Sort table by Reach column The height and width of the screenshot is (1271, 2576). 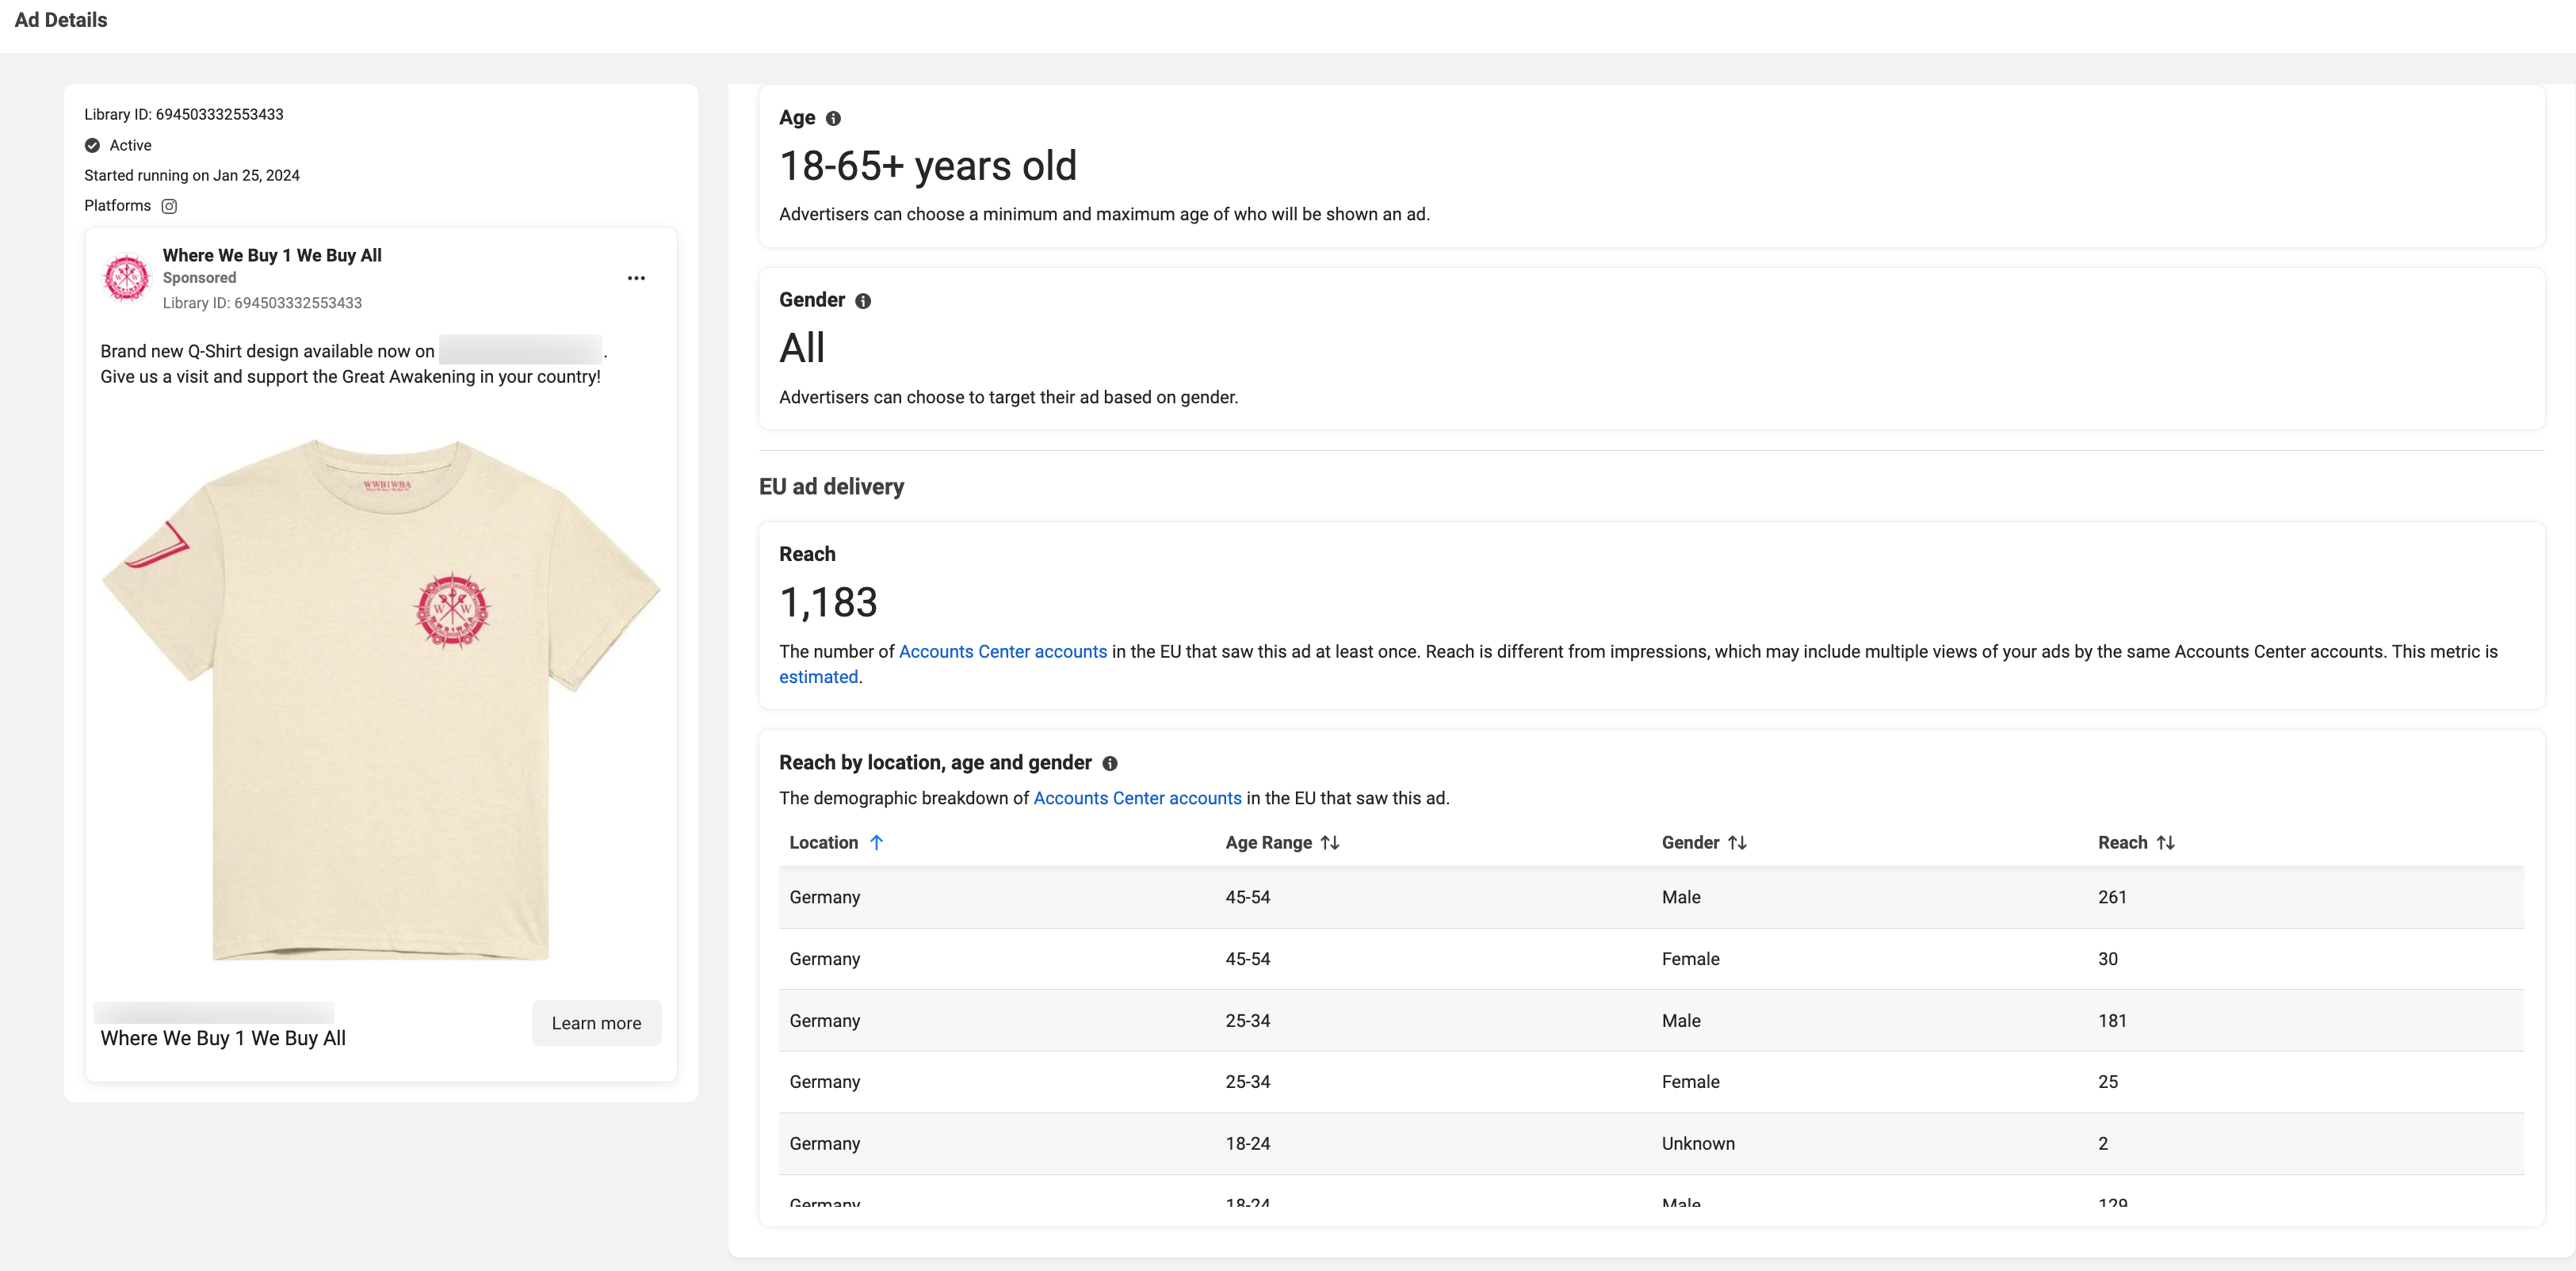coord(2165,842)
